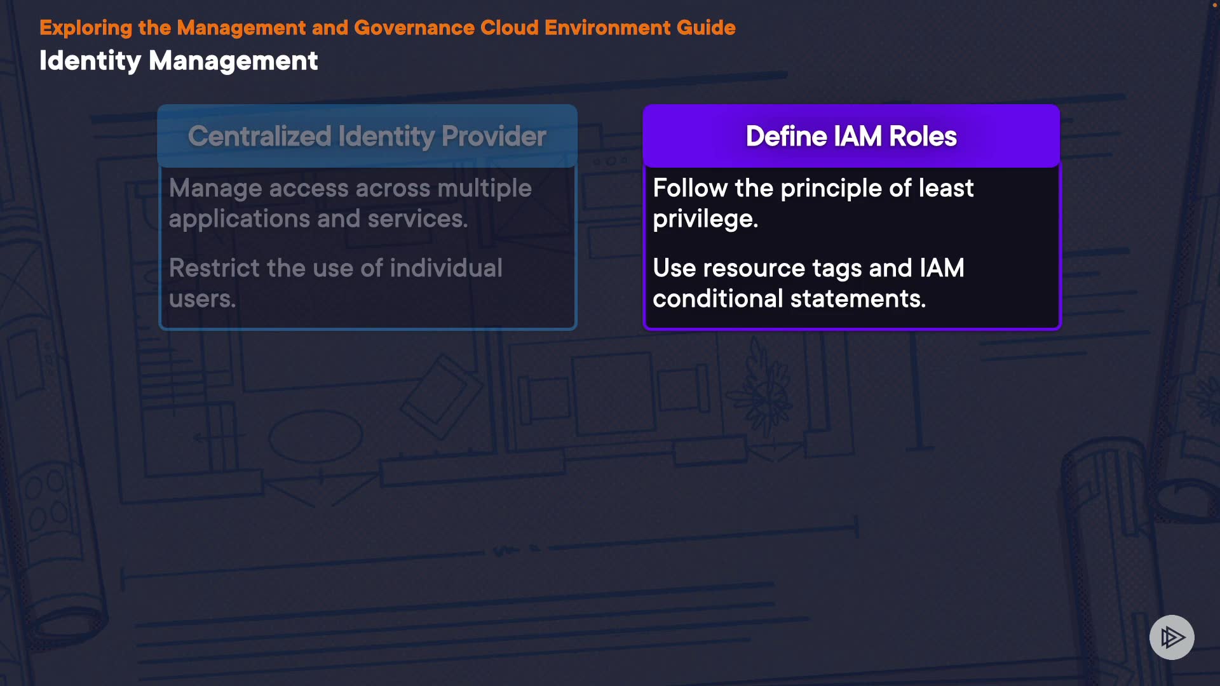Image resolution: width=1220 pixels, height=686 pixels.
Task: Select the Centralized Identity Provider header
Action: click(367, 137)
